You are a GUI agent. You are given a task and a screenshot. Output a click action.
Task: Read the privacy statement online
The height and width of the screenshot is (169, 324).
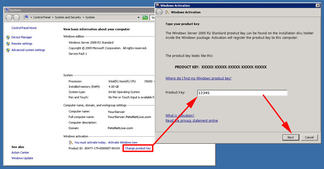point(192,120)
